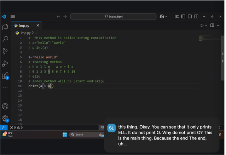Image resolution: width=226 pixels, height=155 pixels.
Task: Open the Extensions view
Action: click(5, 76)
